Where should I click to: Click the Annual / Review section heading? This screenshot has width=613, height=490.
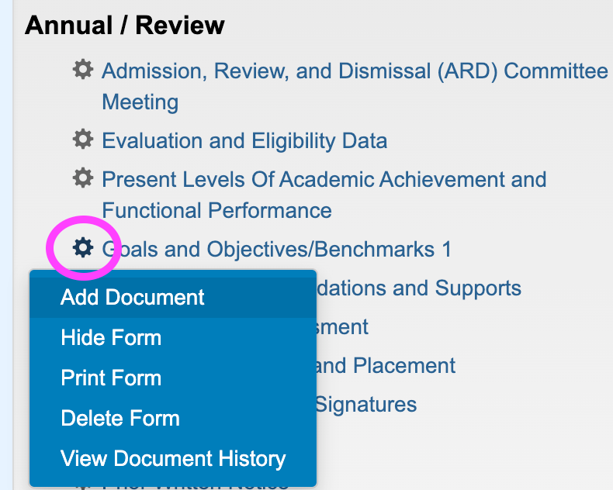click(x=125, y=26)
